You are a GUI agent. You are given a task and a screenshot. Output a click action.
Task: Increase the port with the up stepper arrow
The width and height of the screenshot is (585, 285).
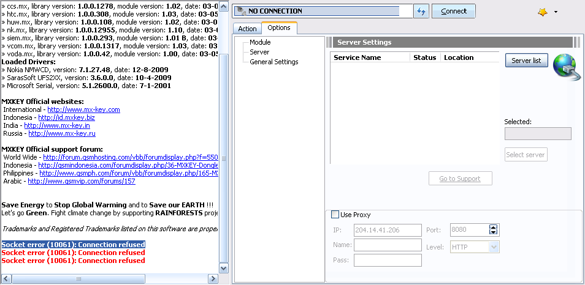tap(493, 228)
